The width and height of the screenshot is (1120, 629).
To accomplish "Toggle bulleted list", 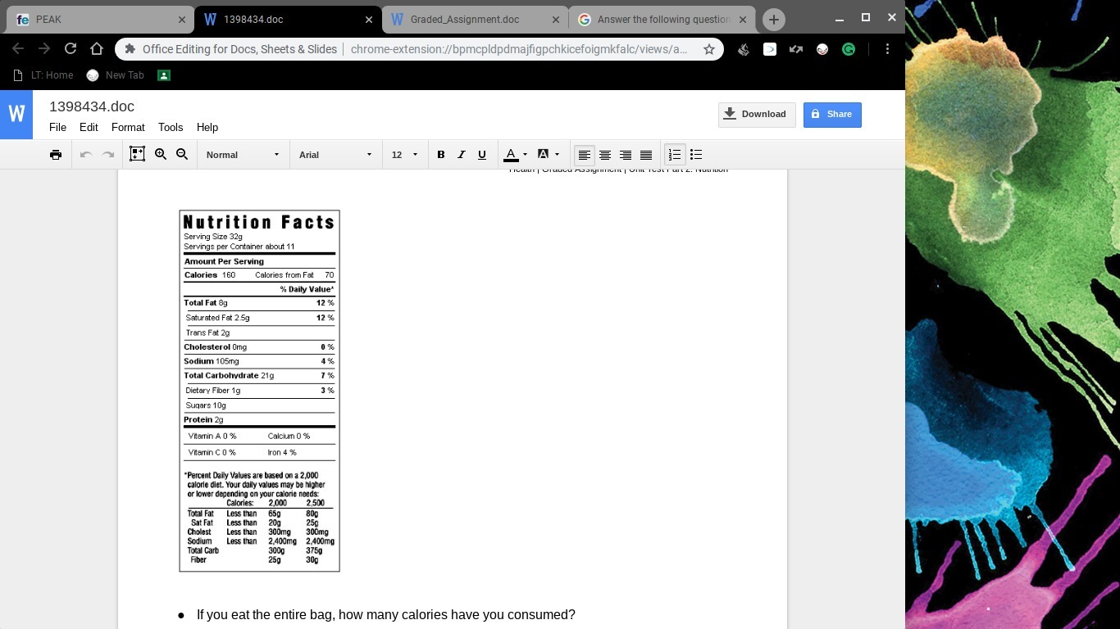I will [x=696, y=155].
